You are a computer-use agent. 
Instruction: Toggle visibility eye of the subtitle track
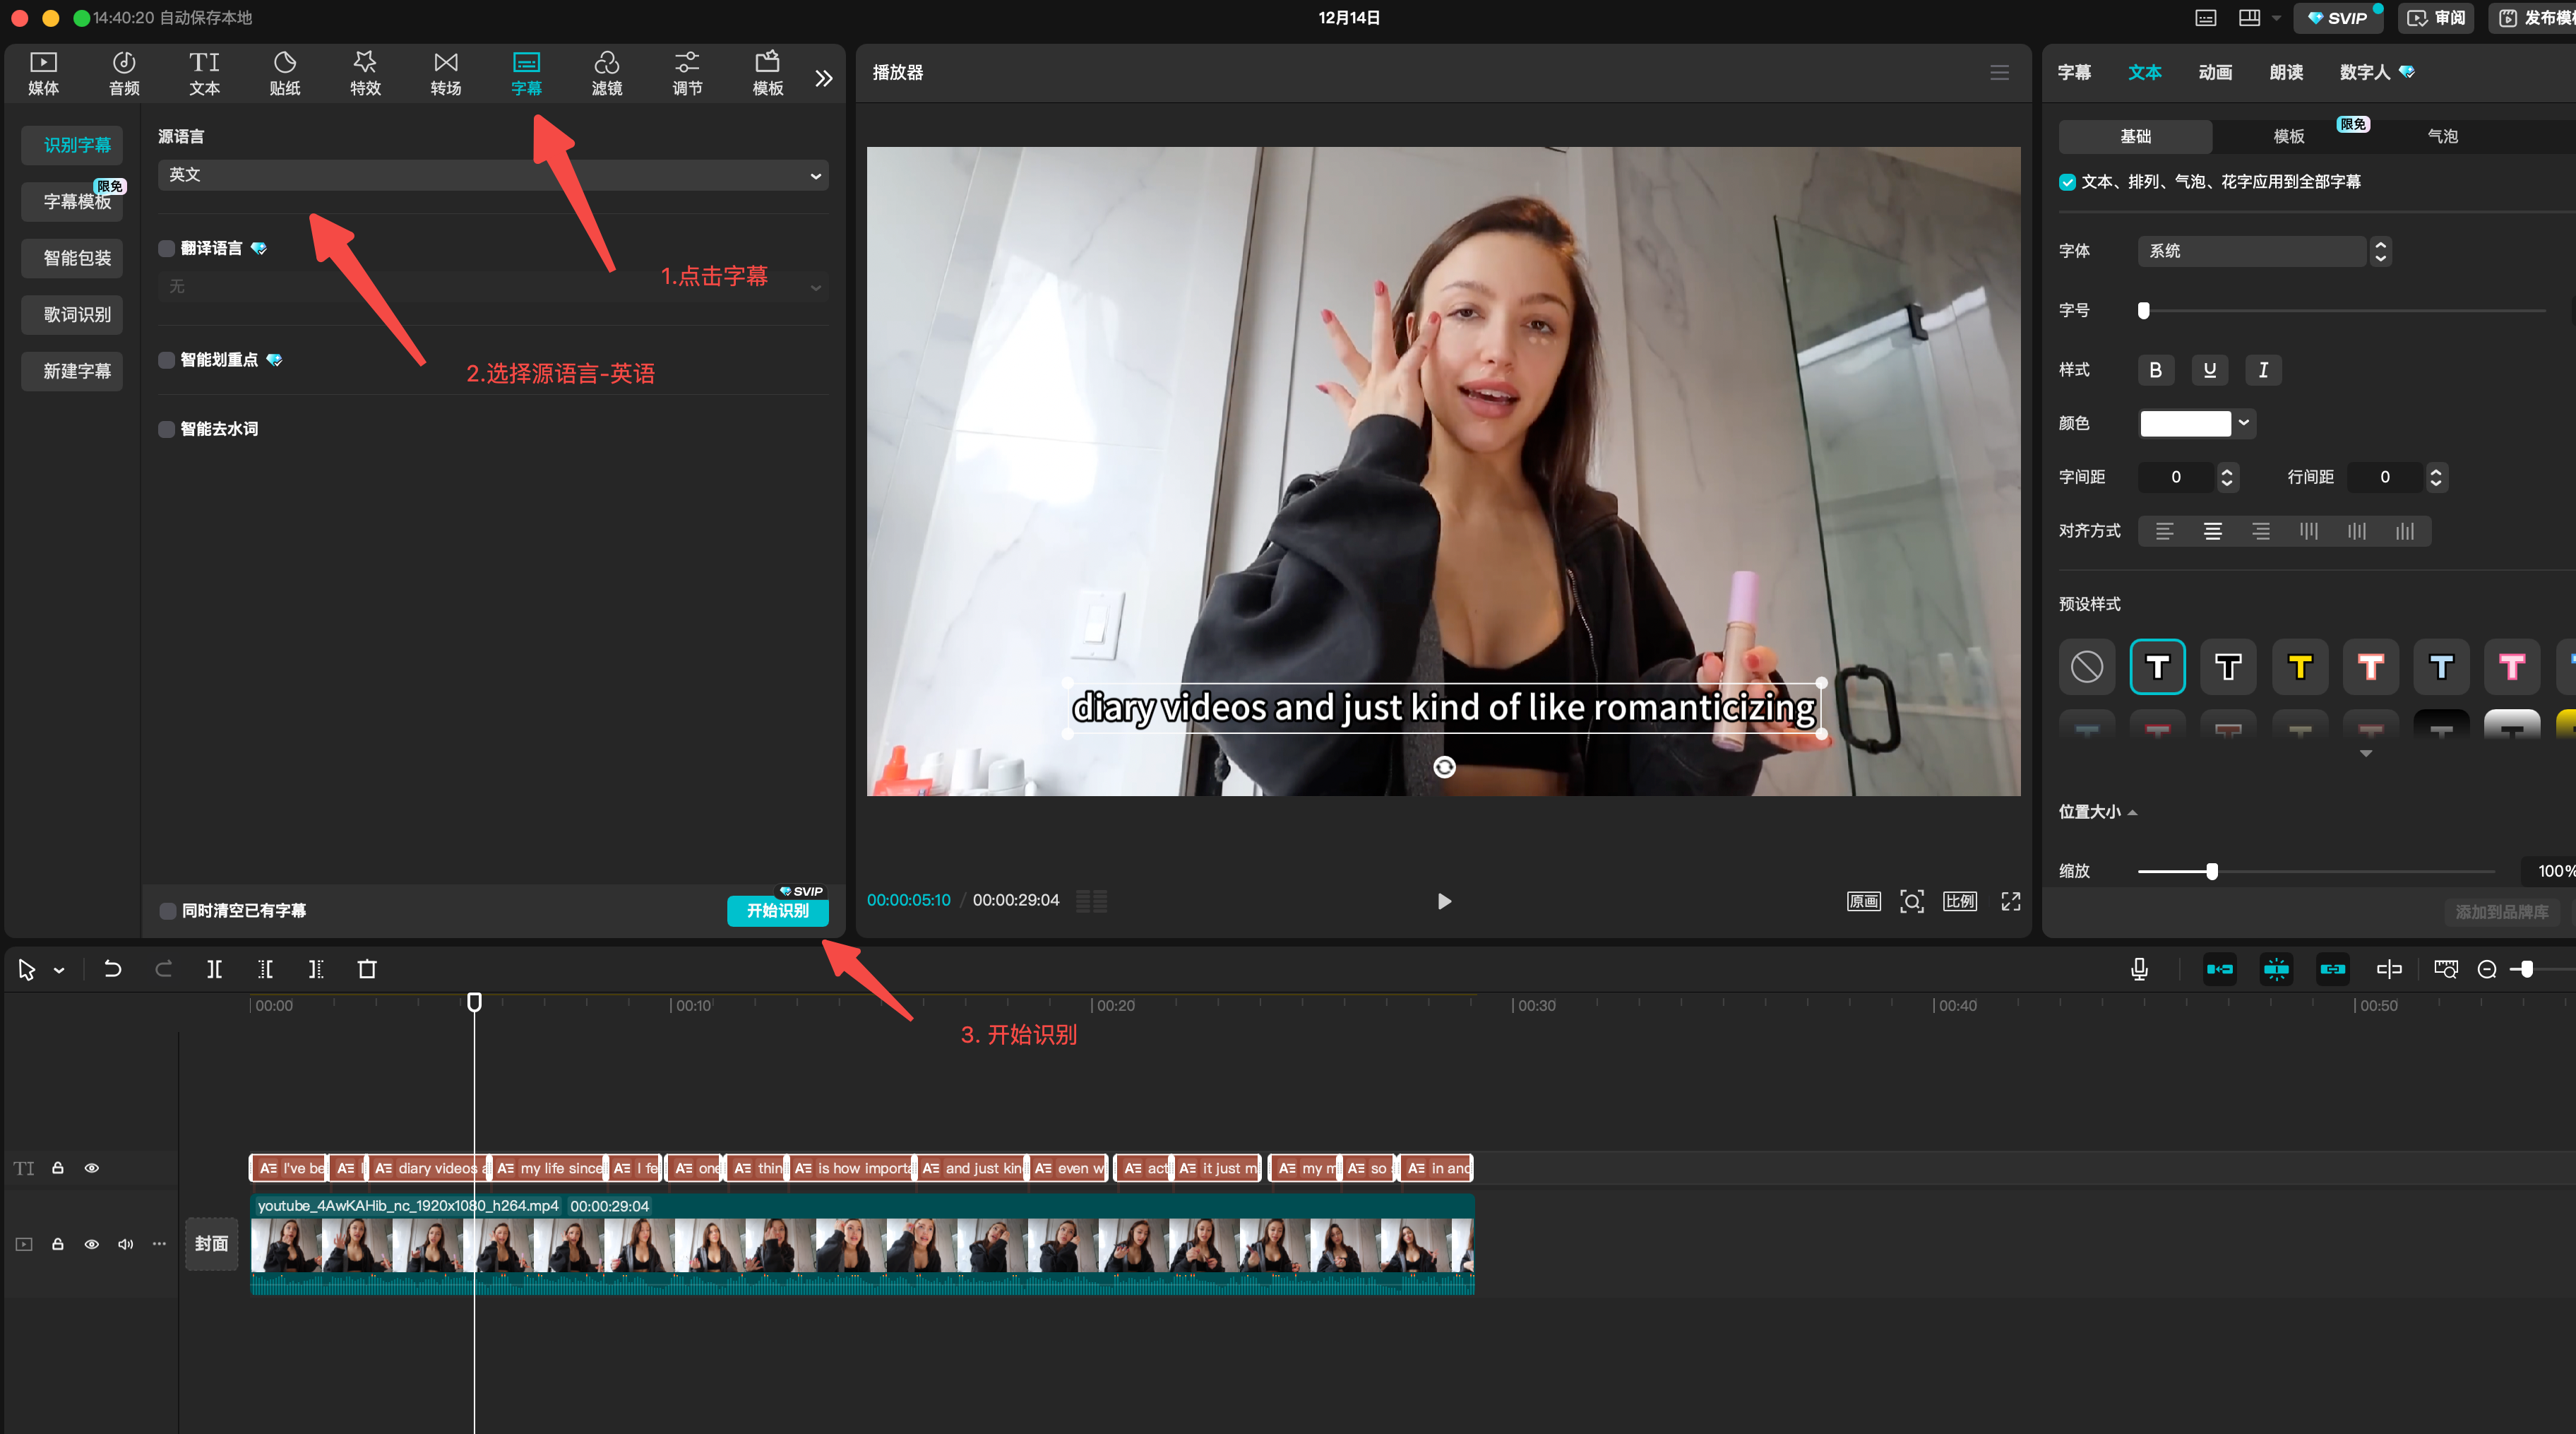[91, 1168]
